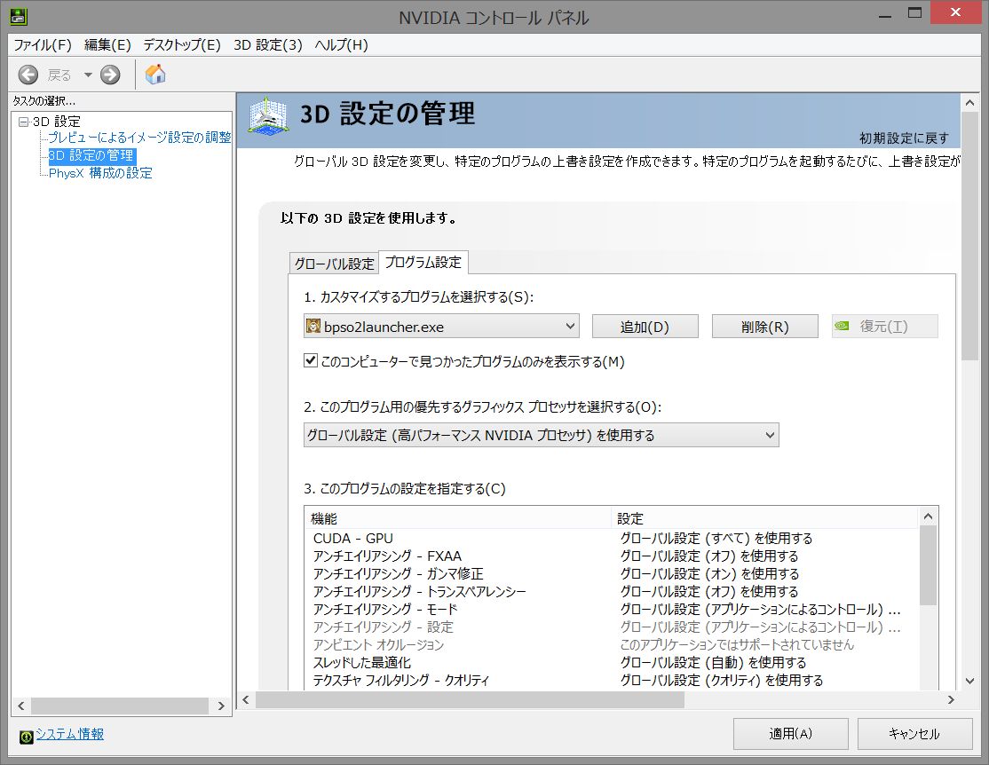Click task tree scroll right arrow
Image resolution: width=989 pixels, height=765 pixels.
click(x=221, y=706)
